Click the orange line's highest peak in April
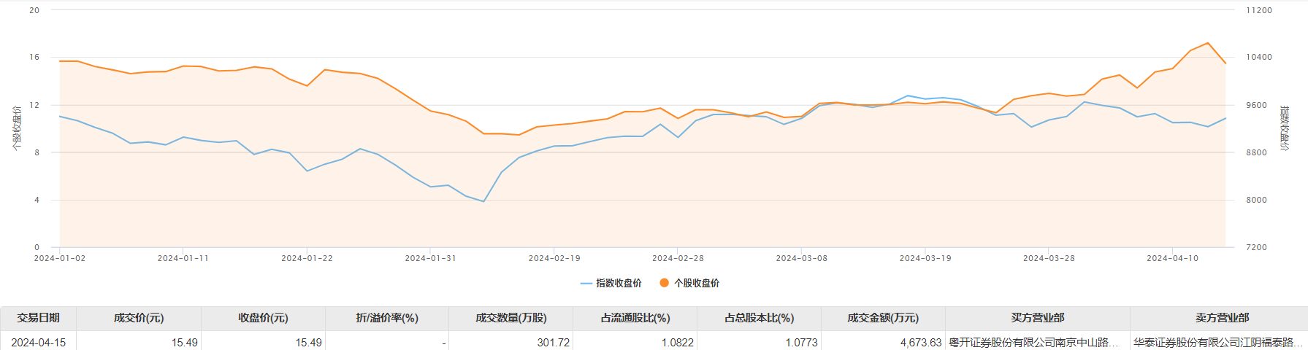The image size is (1308, 350). pos(1207,43)
